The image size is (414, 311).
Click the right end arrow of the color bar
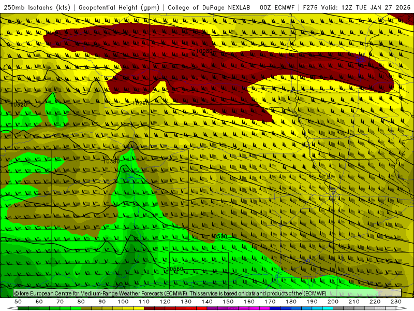coord(402,308)
